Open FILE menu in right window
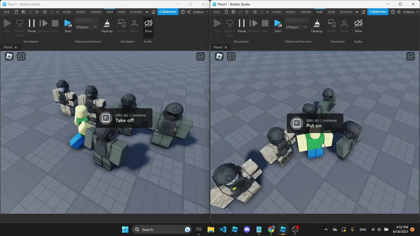 pyautogui.click(x=217, y=12)
